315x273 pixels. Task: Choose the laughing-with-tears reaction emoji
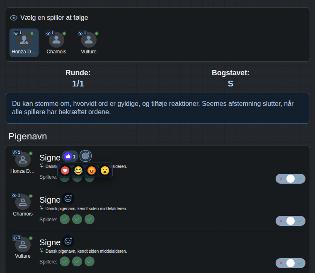click(78, 170)
